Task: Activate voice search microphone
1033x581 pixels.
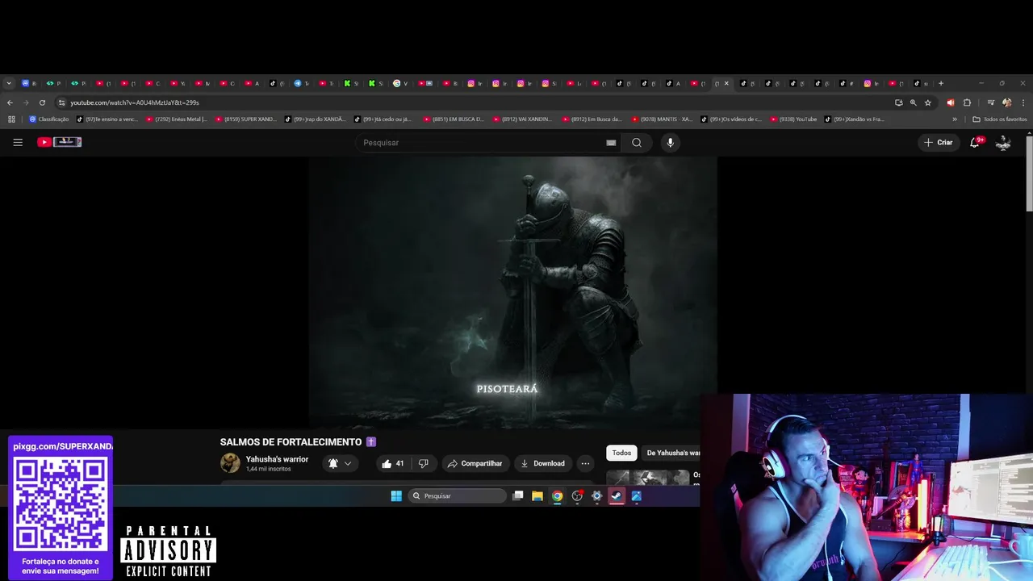Action: tap(670, 143)
